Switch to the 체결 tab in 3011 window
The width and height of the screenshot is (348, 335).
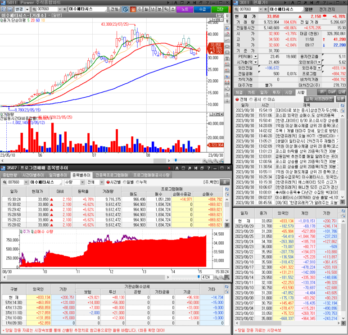tap(239, 92)
